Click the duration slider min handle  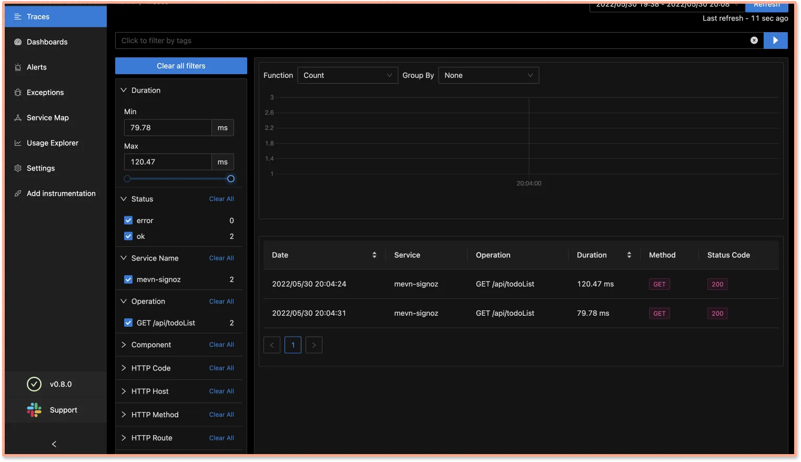(x=127, y=179)
